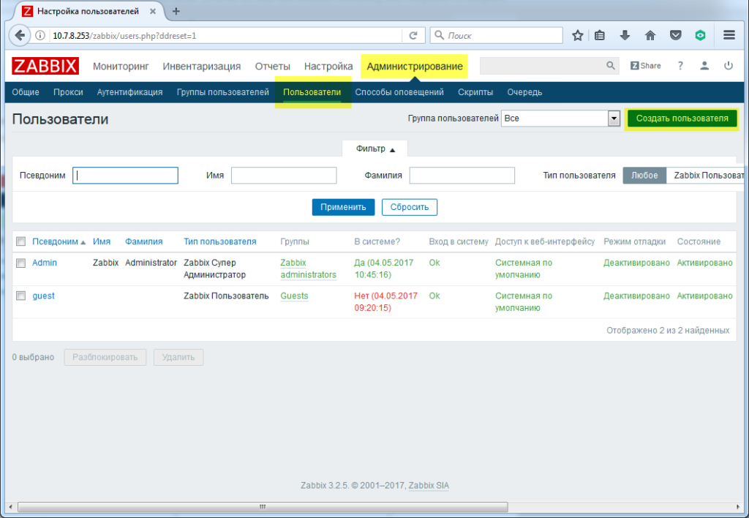This screenshot has width=749, height=518.
Task: Open a new browser tab with plus
Action: [176, 11]
